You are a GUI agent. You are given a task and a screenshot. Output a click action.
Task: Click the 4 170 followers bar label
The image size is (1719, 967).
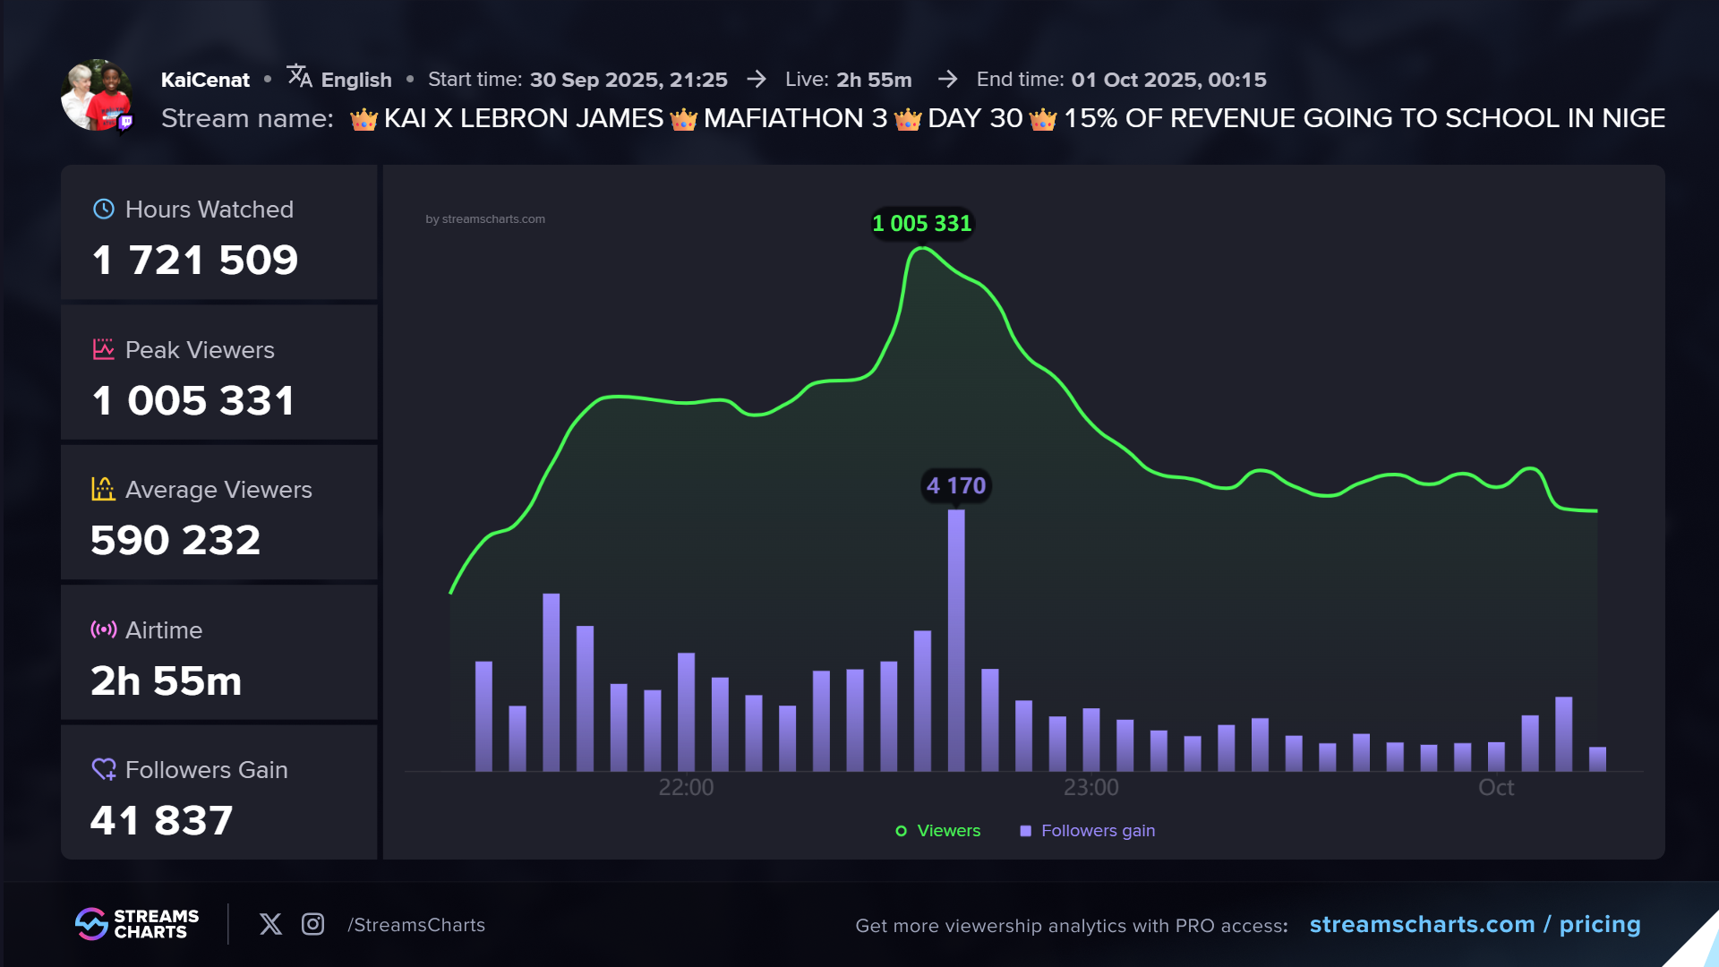coord(955,485)
